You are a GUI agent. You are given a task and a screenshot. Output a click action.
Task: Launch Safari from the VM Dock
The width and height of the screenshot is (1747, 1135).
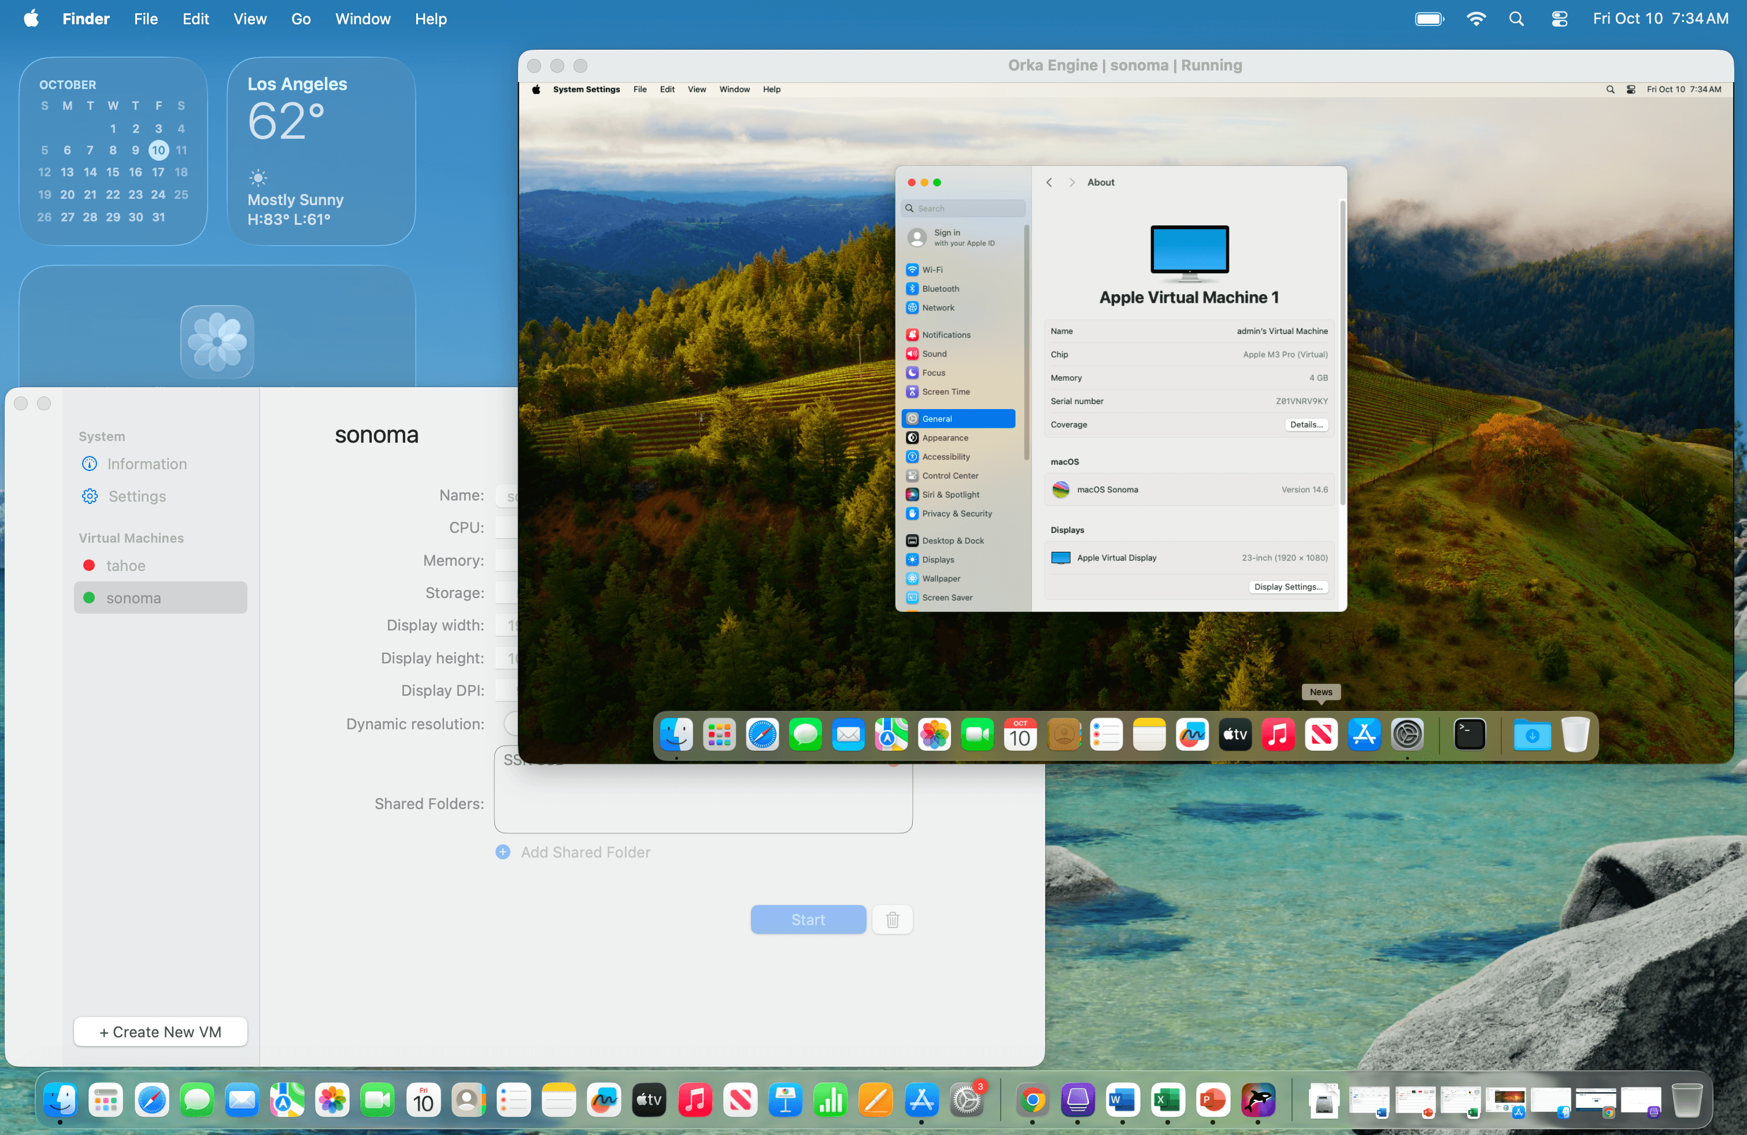click(x=762, y=735)
